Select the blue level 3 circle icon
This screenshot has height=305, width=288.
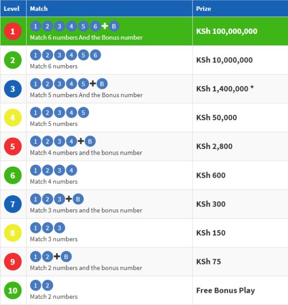13,89
